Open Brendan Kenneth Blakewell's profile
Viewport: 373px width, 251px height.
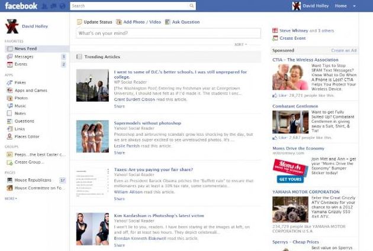pos(140,238)
